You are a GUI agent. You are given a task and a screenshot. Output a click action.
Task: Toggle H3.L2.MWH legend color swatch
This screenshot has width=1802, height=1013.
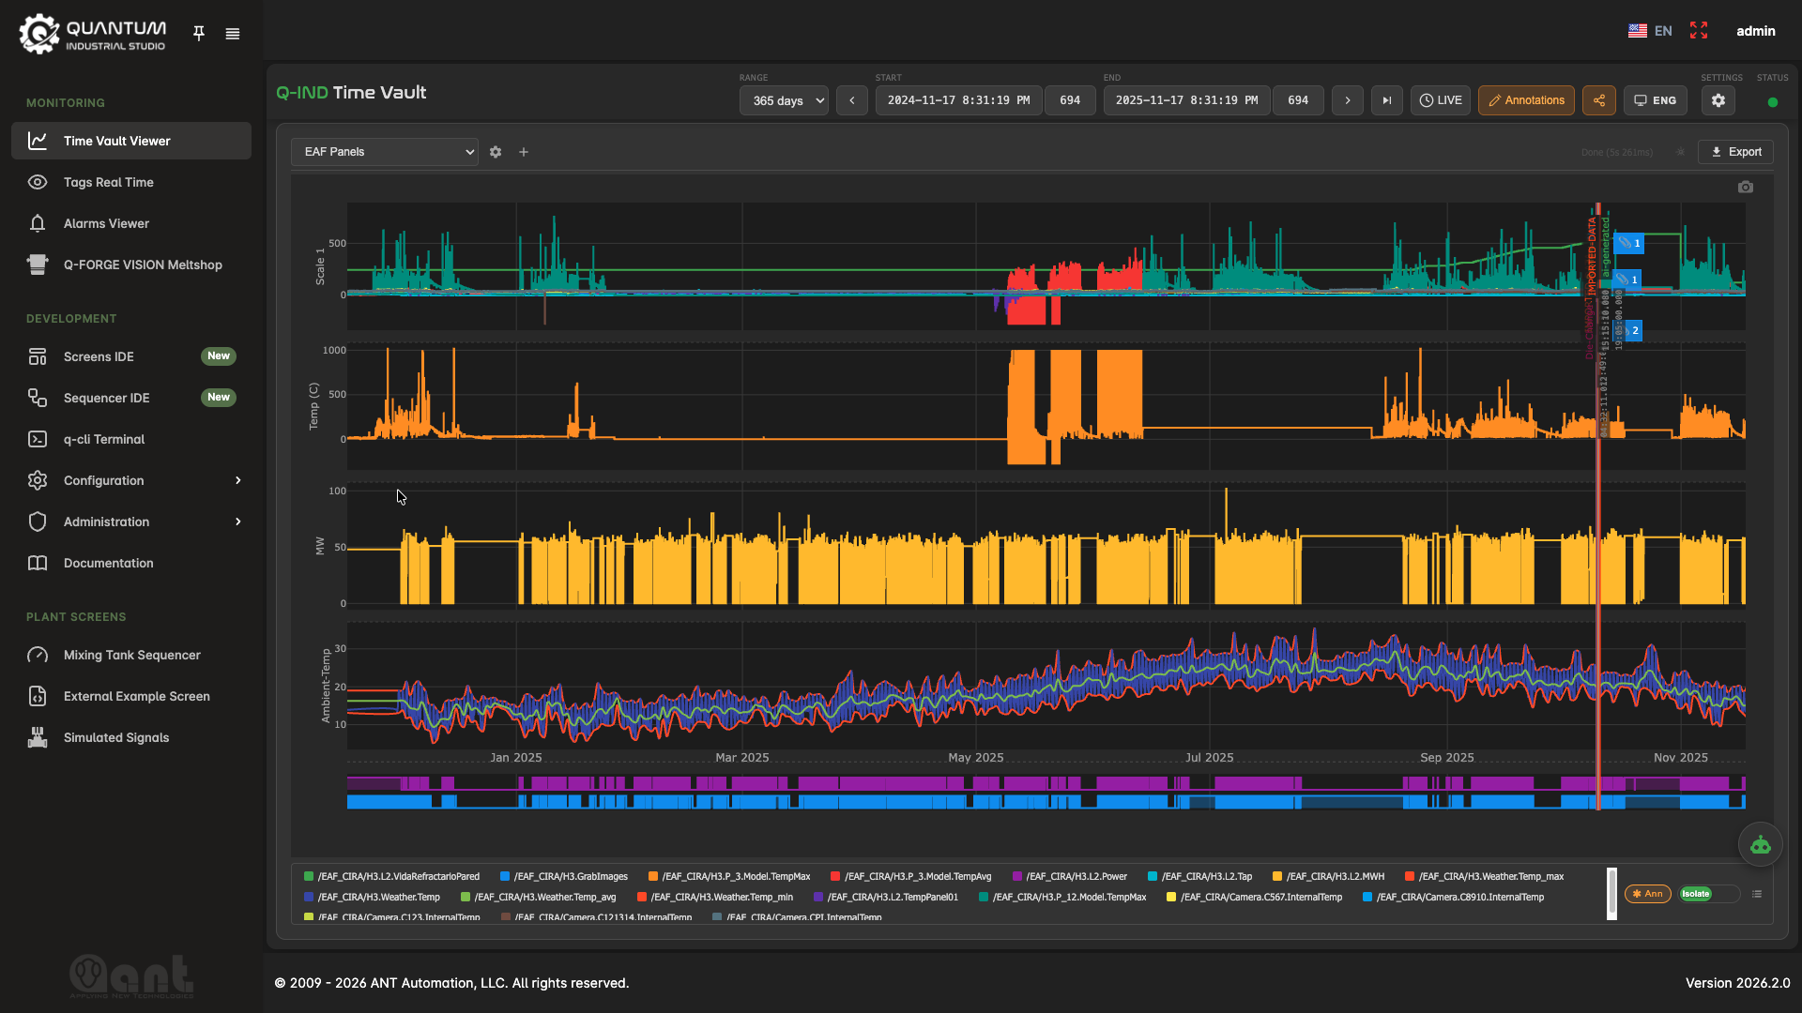(1277, 877)
